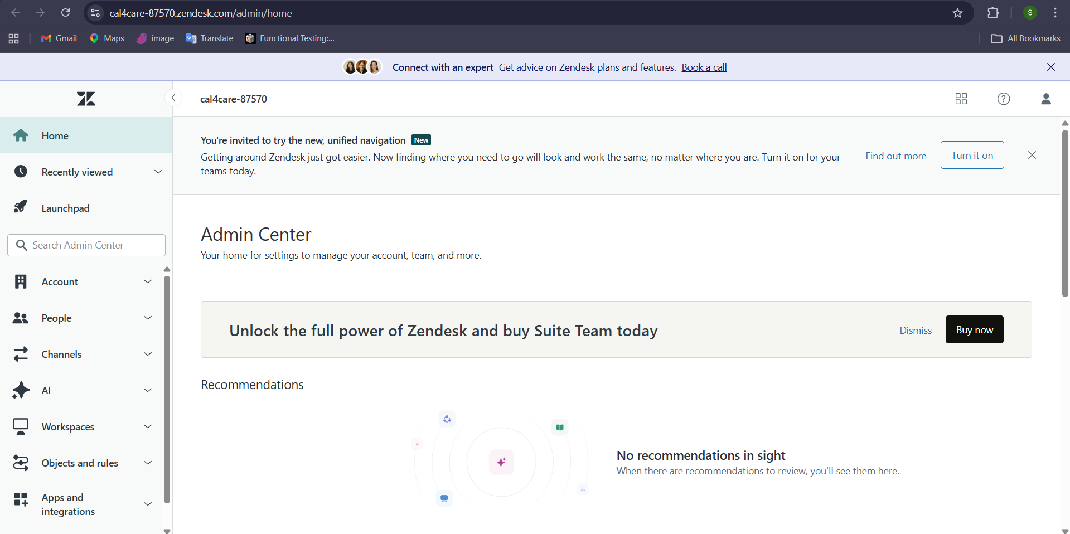The width and height of the screenshot is (1070, 534).
Task: Open the Functional Testing bookmark
Action: pos(290,38)
